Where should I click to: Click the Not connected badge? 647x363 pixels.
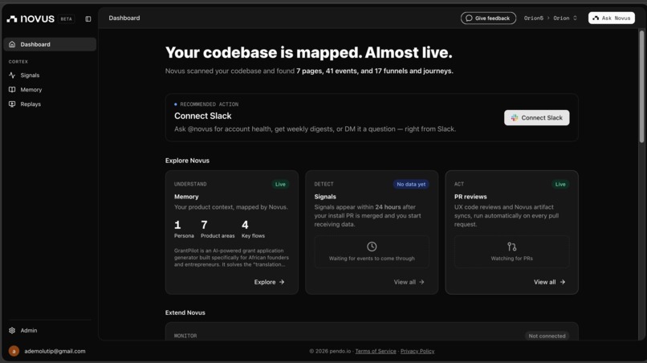click(x=547, y=336)
